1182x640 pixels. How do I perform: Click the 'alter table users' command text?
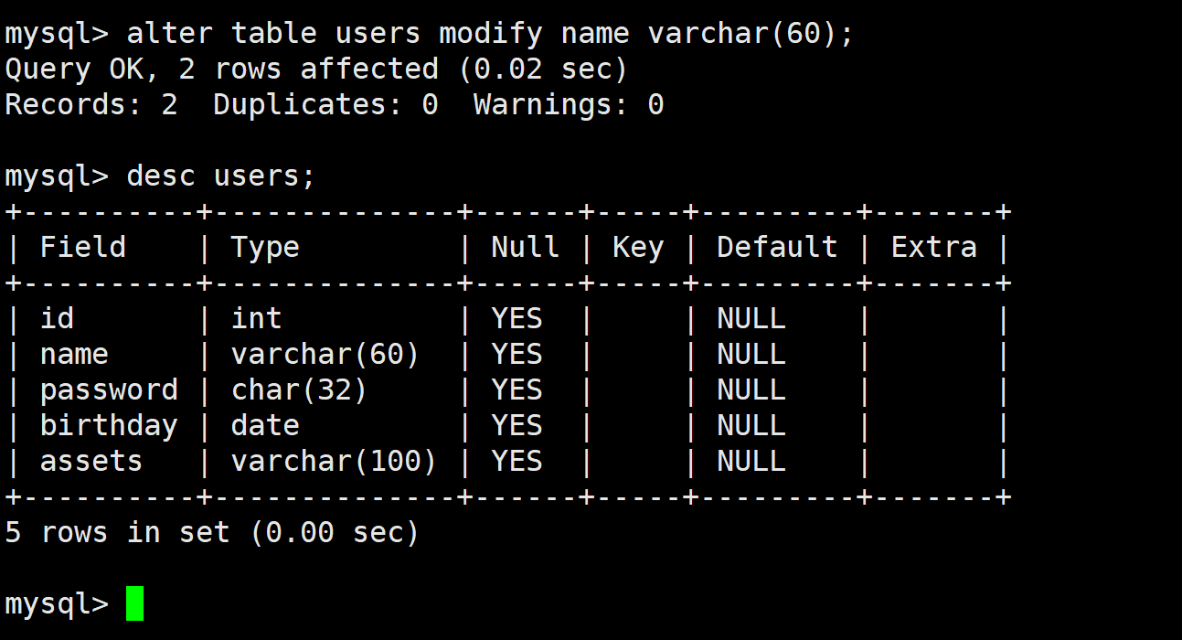point(273,34)
